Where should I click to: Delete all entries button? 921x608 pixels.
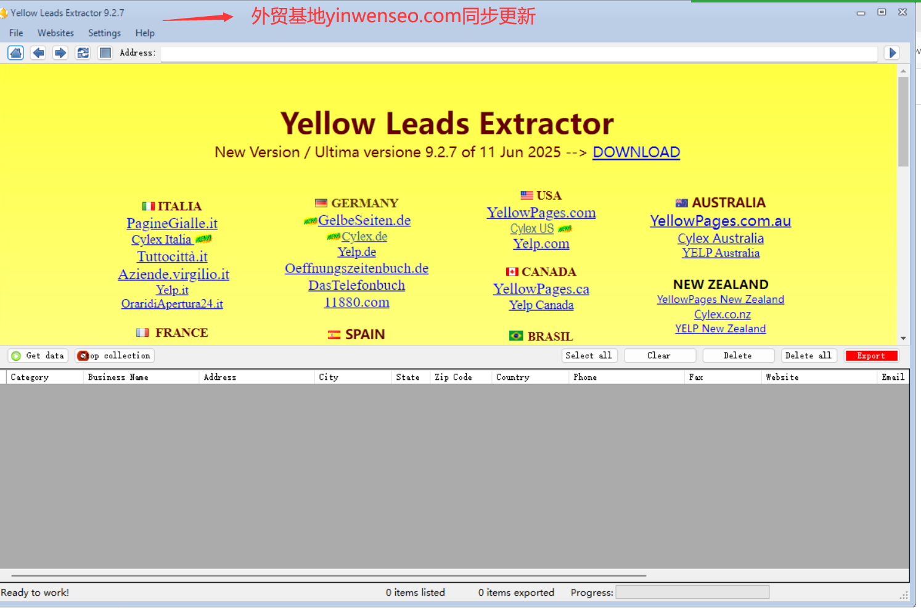[x=809, y=356]
